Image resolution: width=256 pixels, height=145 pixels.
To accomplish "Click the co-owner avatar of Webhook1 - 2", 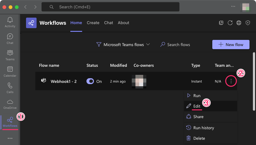I will (139, 81).
